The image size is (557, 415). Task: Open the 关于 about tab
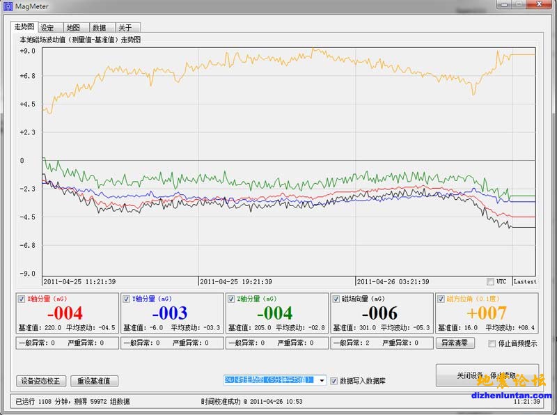125,28
